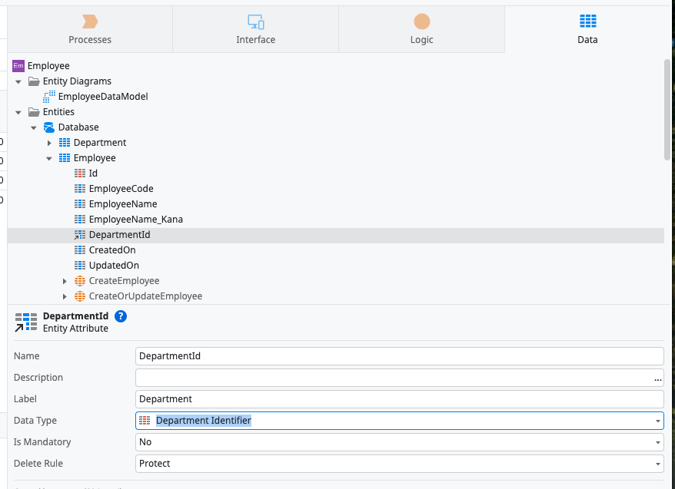Click the Data grid icon
675x489 pixels.
(587, 21)
